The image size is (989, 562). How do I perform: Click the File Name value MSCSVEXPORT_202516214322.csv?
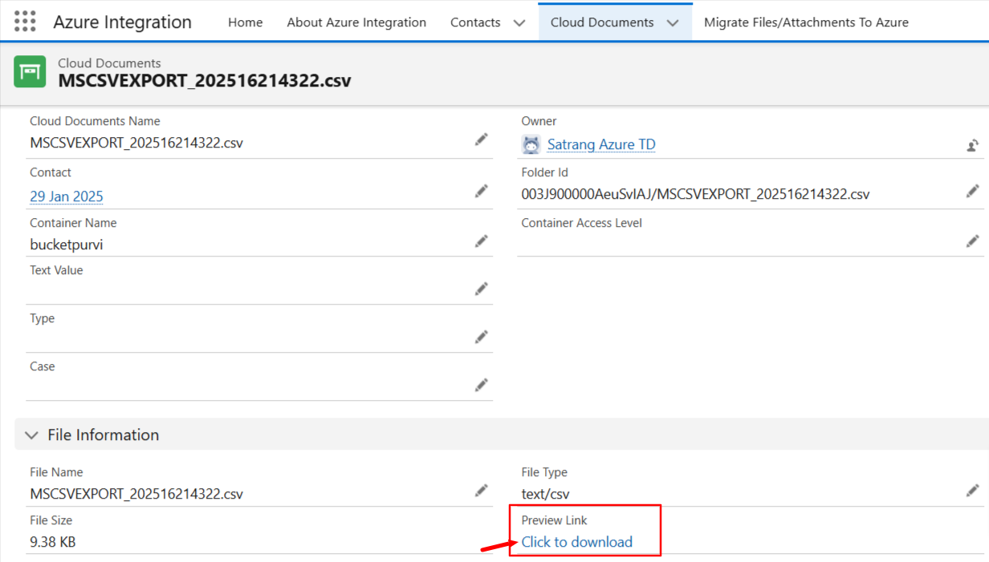(x=136, y=494)
